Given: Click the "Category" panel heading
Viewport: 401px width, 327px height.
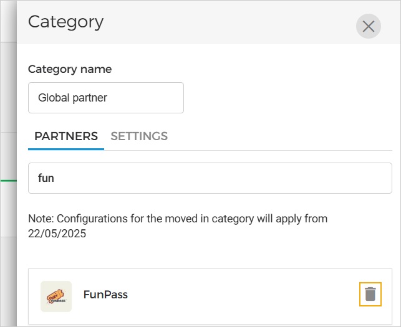Looking at the screenshot, I should [66, 22].
